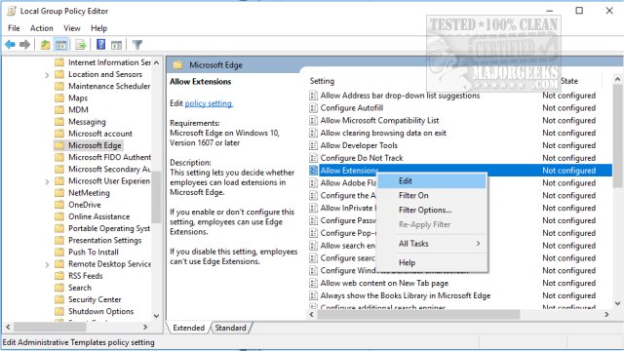Screen dimensions: 624x351
Task: Expand the Location and Sensors node
Action: point(47,74)
